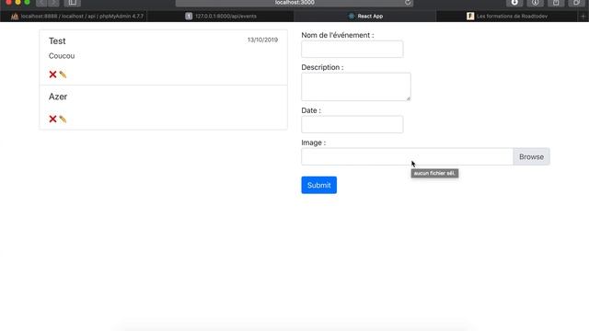Click the blue Submit button

319,185
